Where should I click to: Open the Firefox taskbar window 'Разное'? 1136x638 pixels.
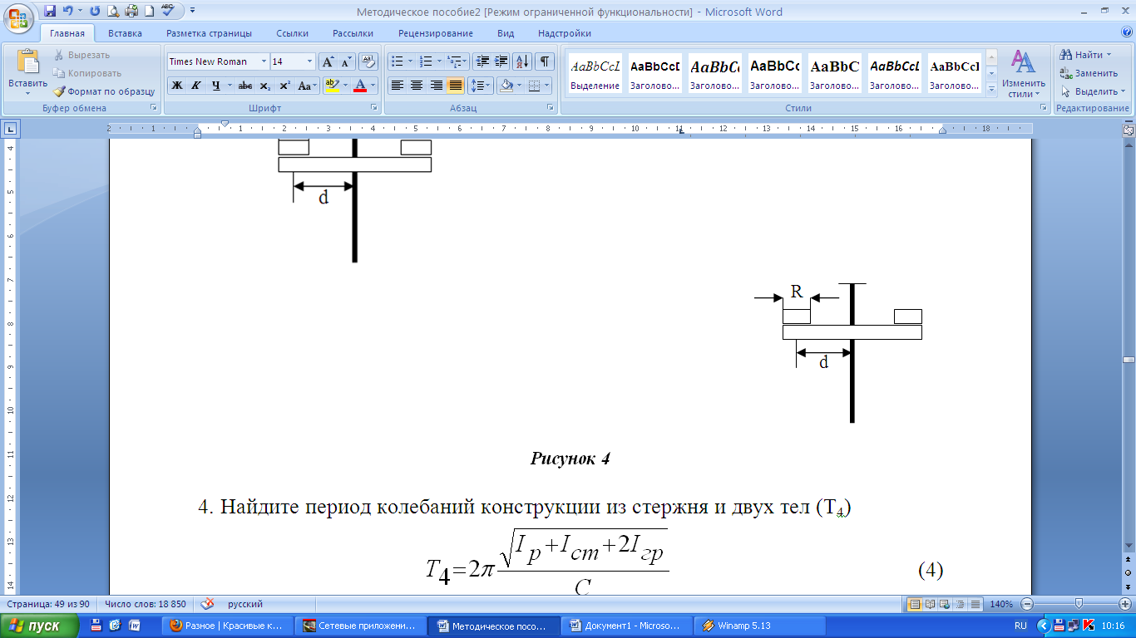227,626
